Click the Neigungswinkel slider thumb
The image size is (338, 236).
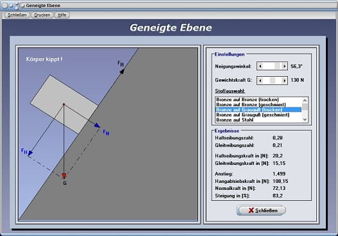[x=277, y=66]
